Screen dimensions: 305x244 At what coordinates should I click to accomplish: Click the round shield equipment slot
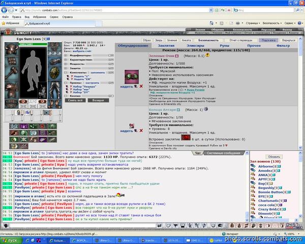(x=54, y=73)
